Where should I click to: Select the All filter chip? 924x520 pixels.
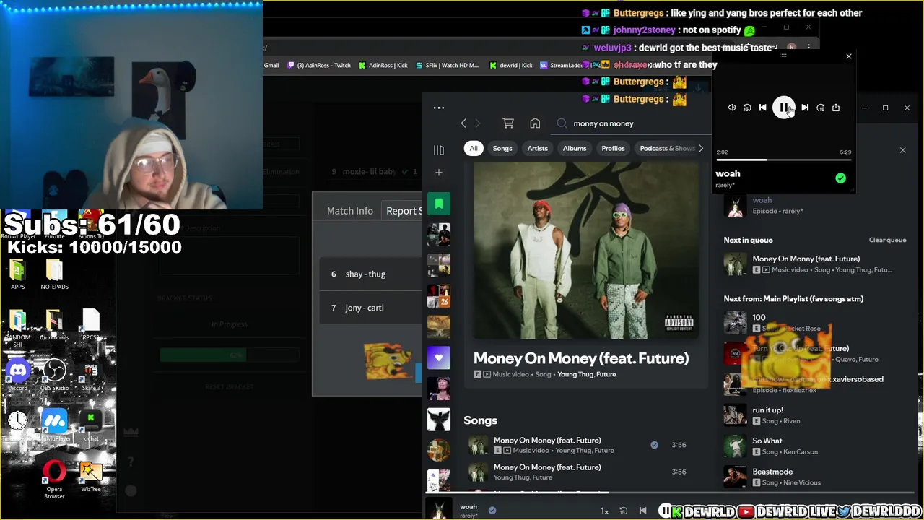pos(474,148)
